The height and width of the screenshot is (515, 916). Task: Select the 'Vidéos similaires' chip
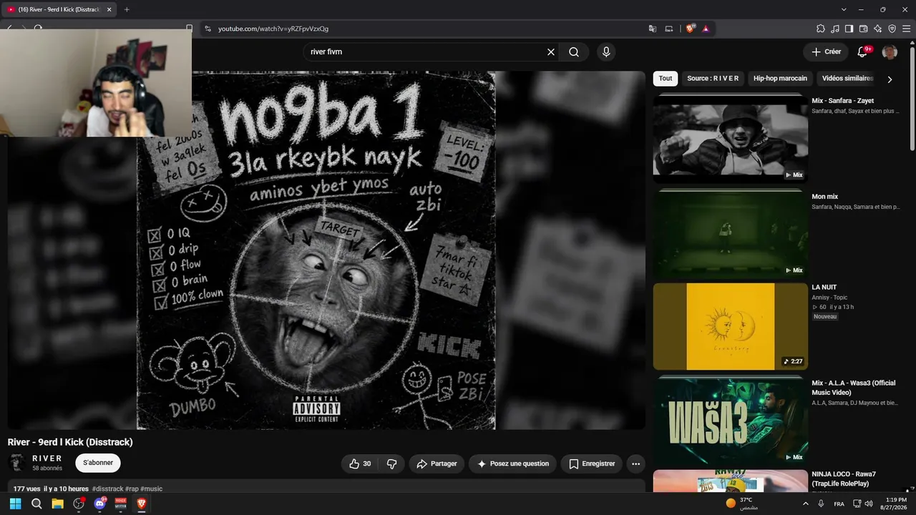[847, 79]
